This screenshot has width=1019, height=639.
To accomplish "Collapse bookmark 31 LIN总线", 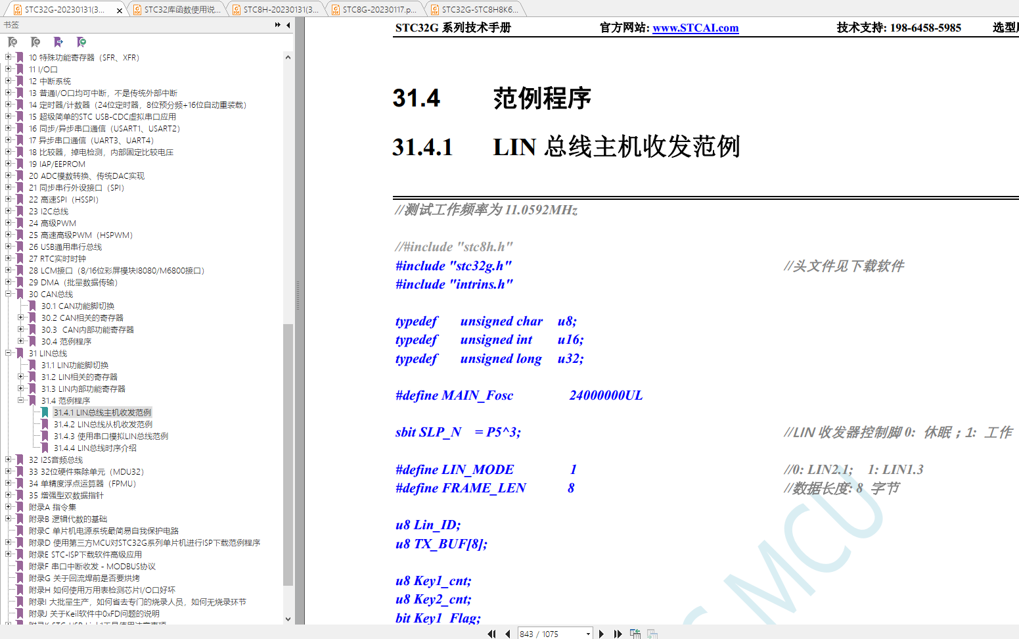I will point(9,353).
